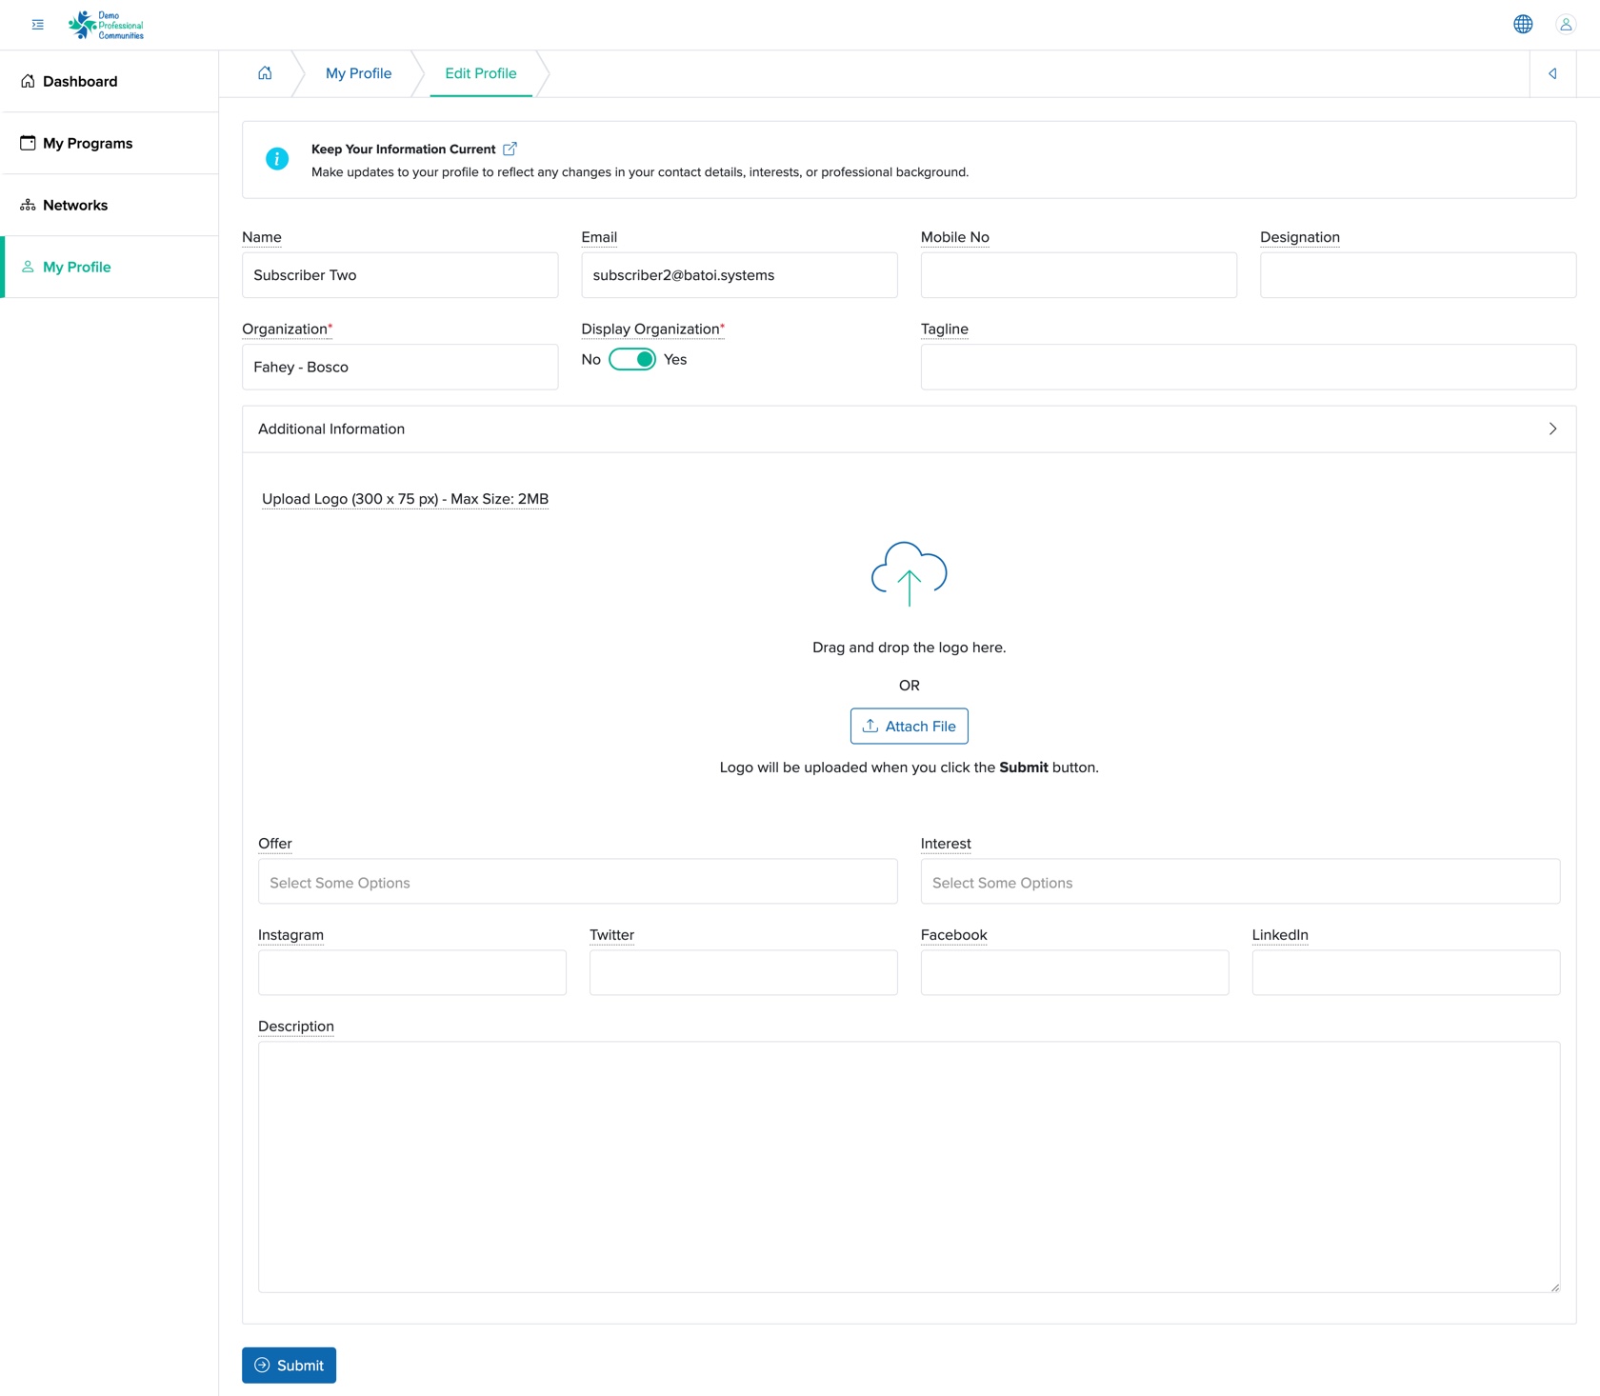Click inside the Description text area

click(x=909, y=1167)
